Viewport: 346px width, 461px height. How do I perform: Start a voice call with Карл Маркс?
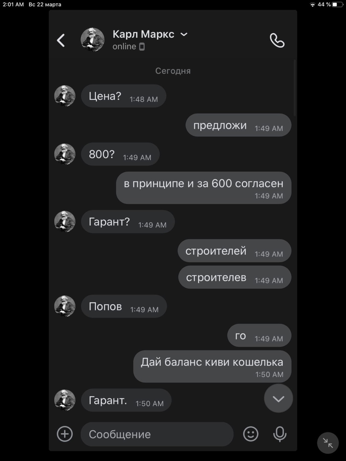point(277,40)
